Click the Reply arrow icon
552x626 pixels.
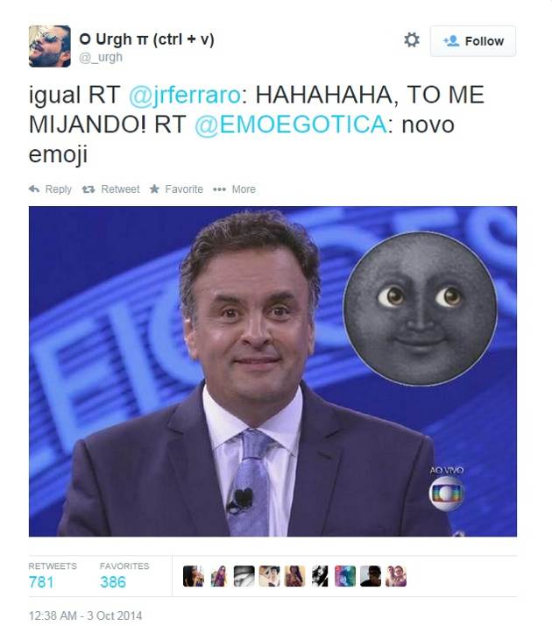point(34,189)
